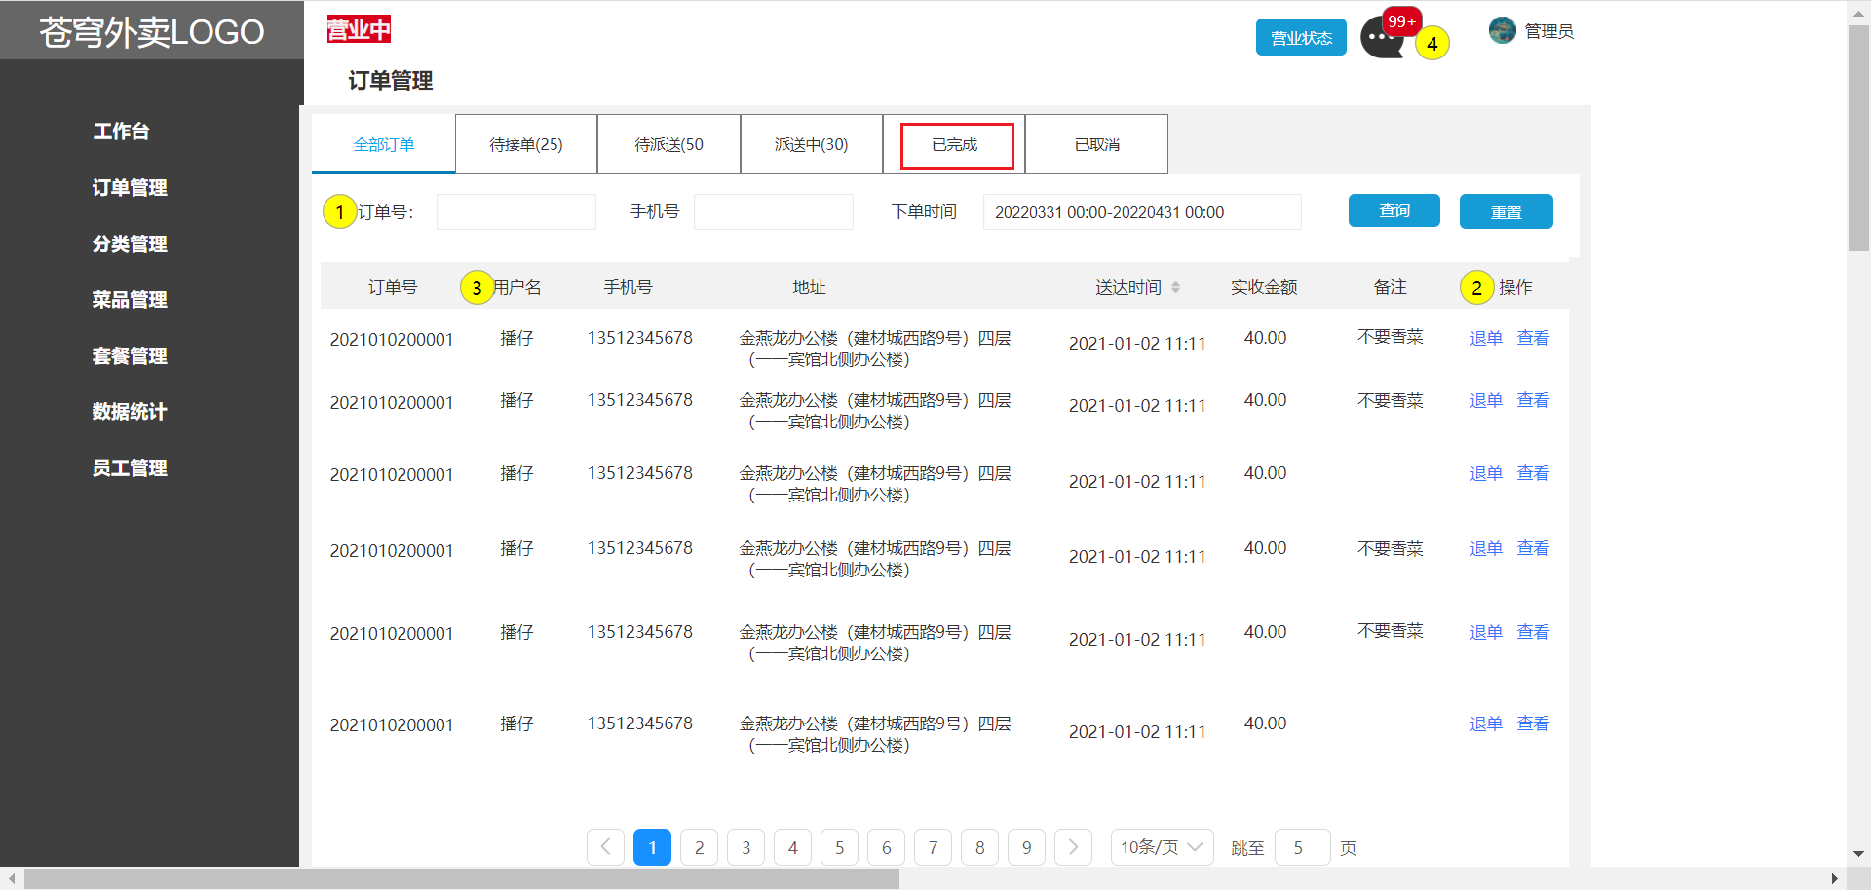Screen dimensions: 1871x890
Task: Sort by delivery time column arrows
Action: pos(1175,287)
